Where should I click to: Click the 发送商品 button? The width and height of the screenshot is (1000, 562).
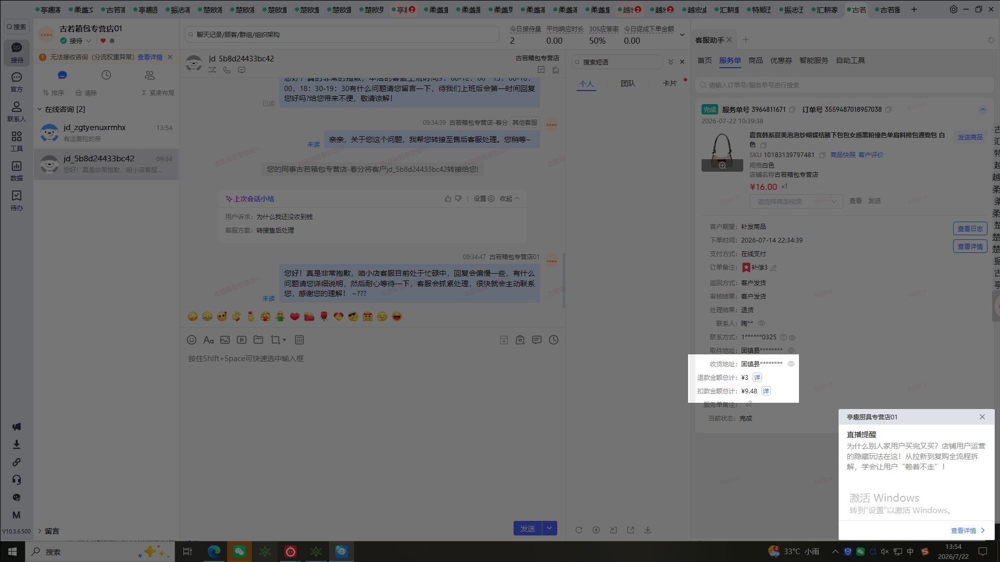tap(970, 137)
